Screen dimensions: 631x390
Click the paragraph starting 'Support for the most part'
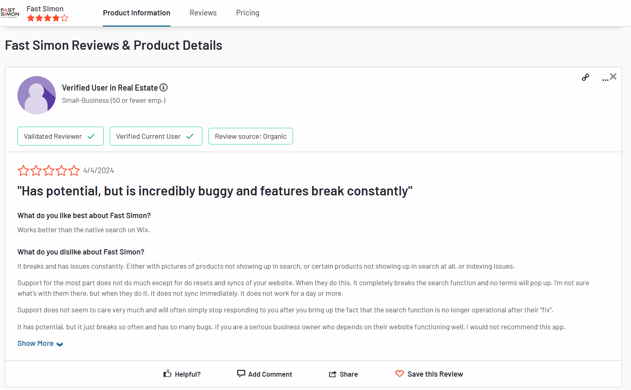[x=303, y=288]
